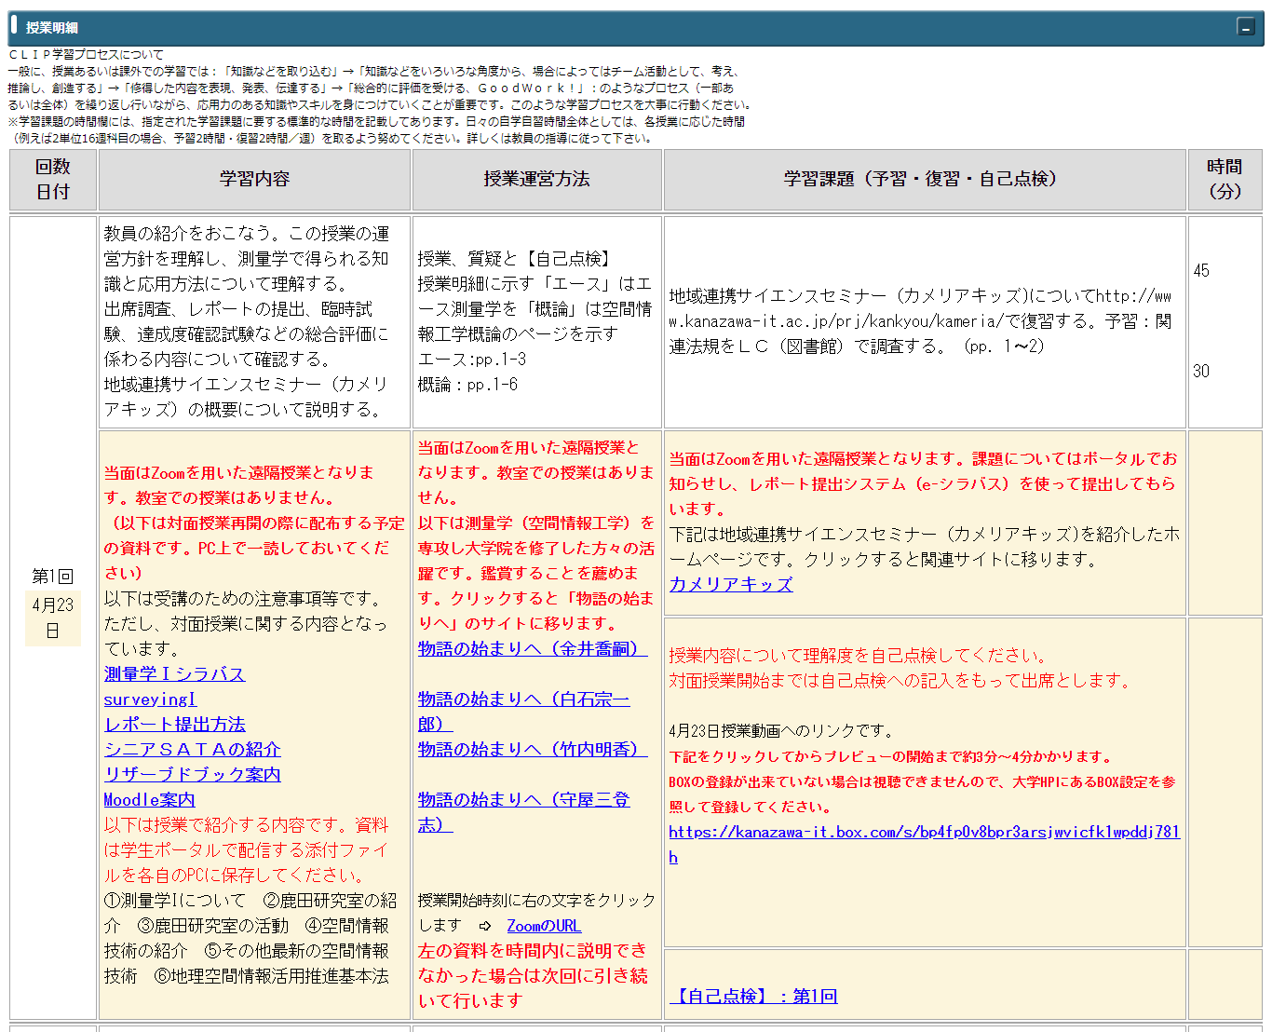Open the シニアSATAの紹介 link
This screenshot has height=1032, width=1272.
(x=192, y=749)
